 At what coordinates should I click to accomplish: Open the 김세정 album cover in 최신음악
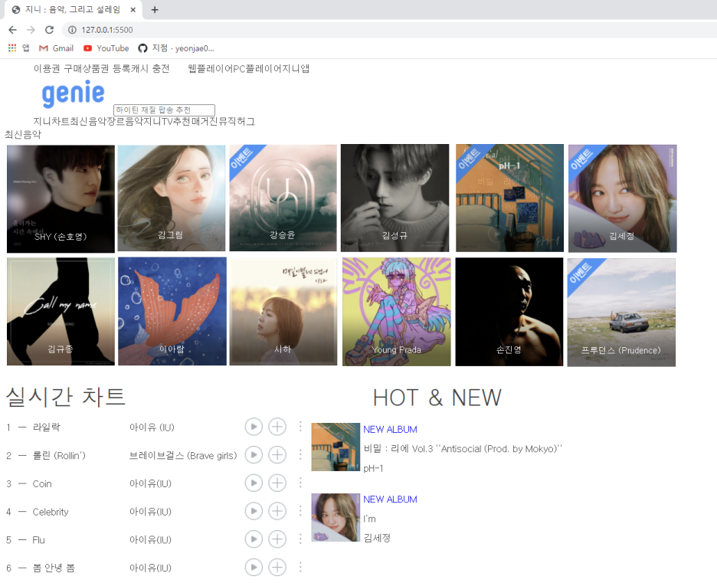click(x=622, y=198)
